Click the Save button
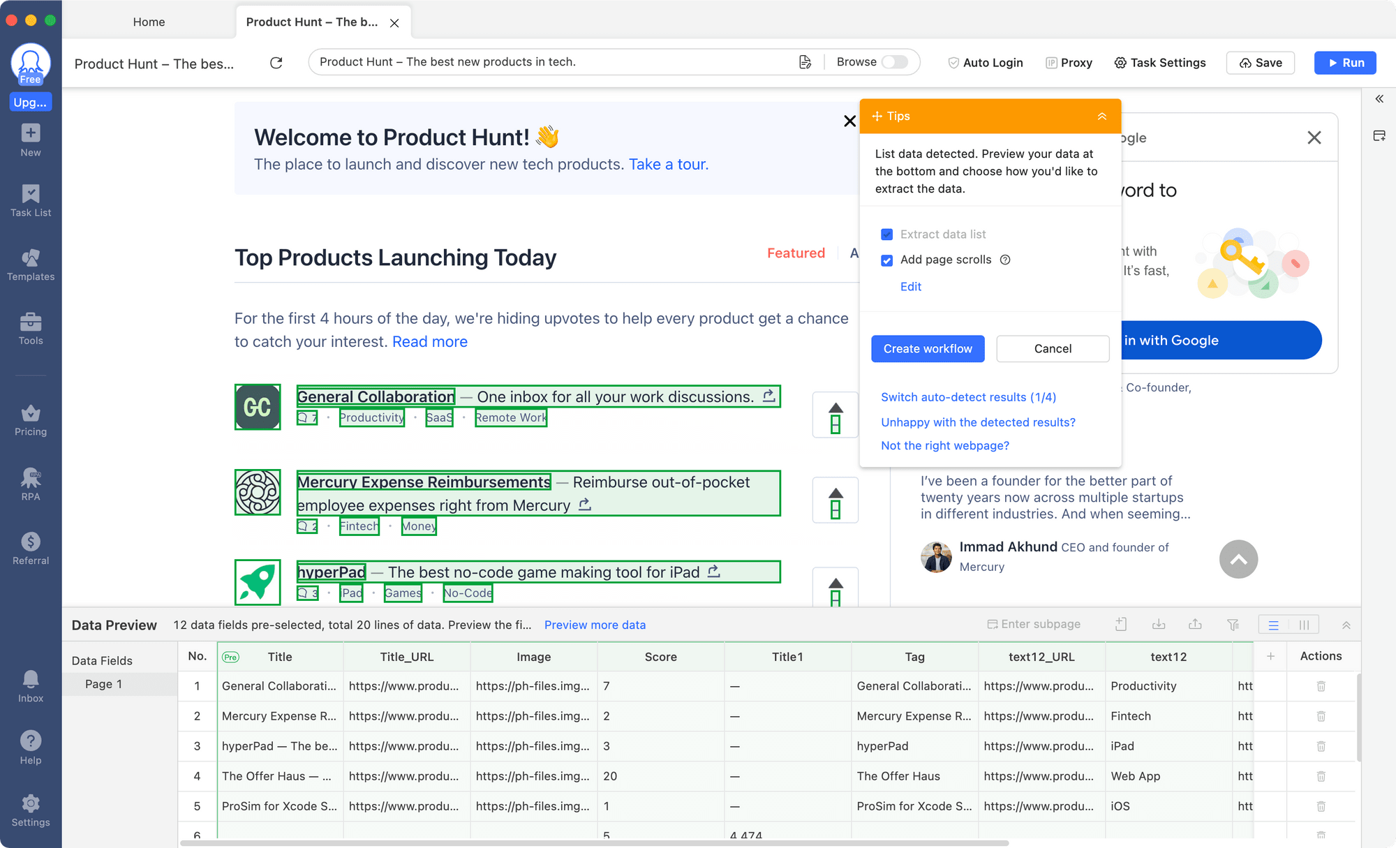Viewport: 1396px width, 848px height. point(1261,63)
